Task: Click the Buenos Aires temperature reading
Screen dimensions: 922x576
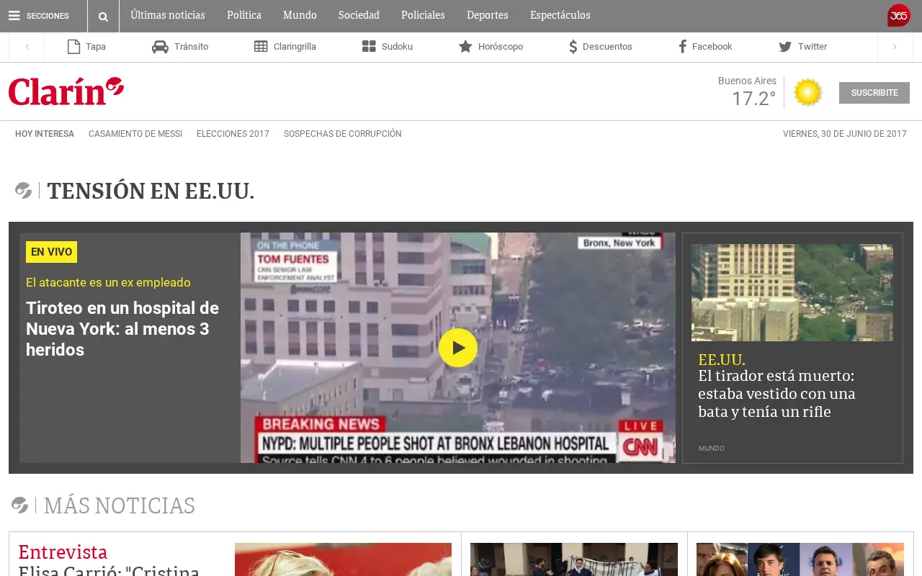Action: pyautogui.click(x=753, y=99)
